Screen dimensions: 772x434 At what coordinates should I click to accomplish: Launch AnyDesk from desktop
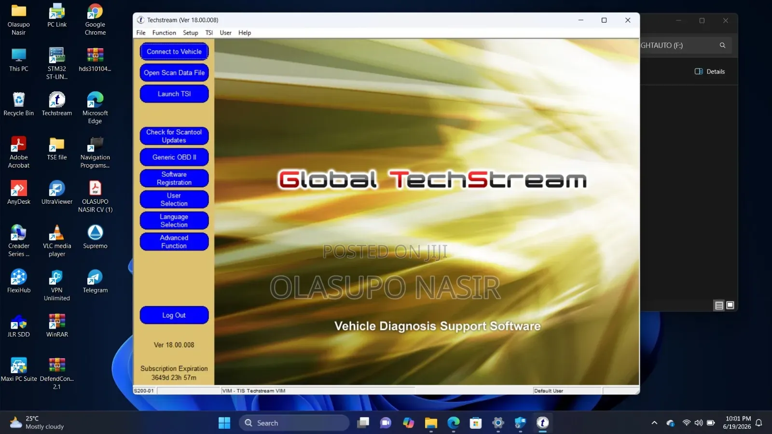pyautogui.click(x=18, y=192)
